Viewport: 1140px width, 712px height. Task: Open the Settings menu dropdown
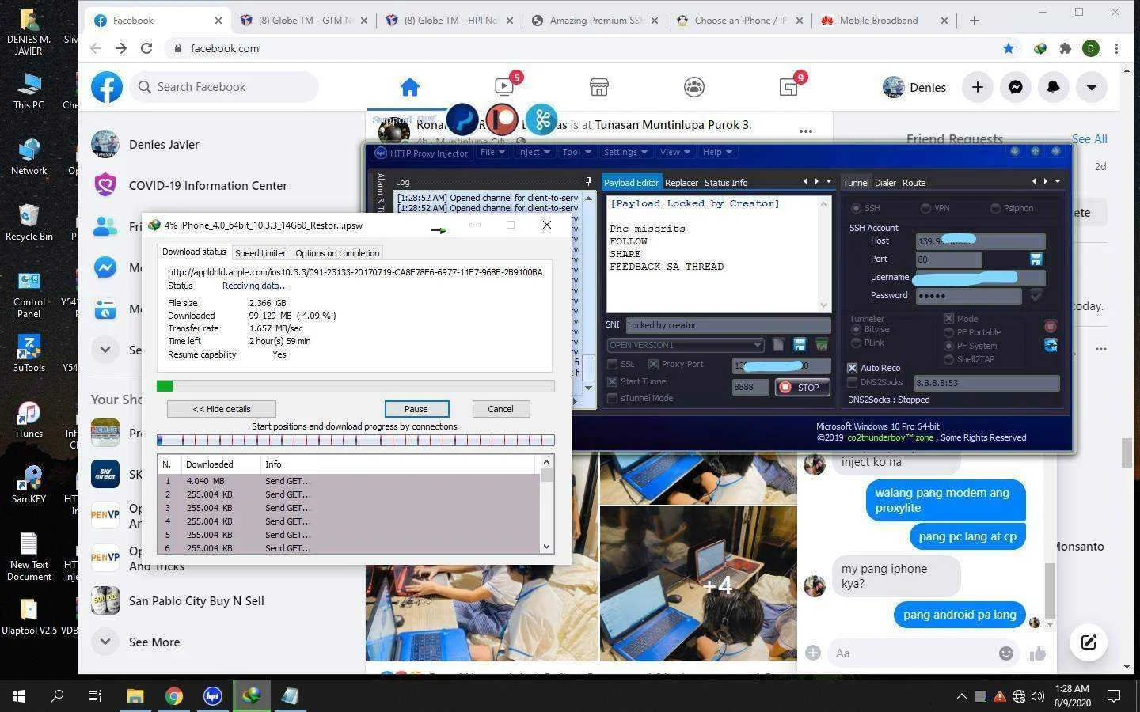(x=625, y=152)
